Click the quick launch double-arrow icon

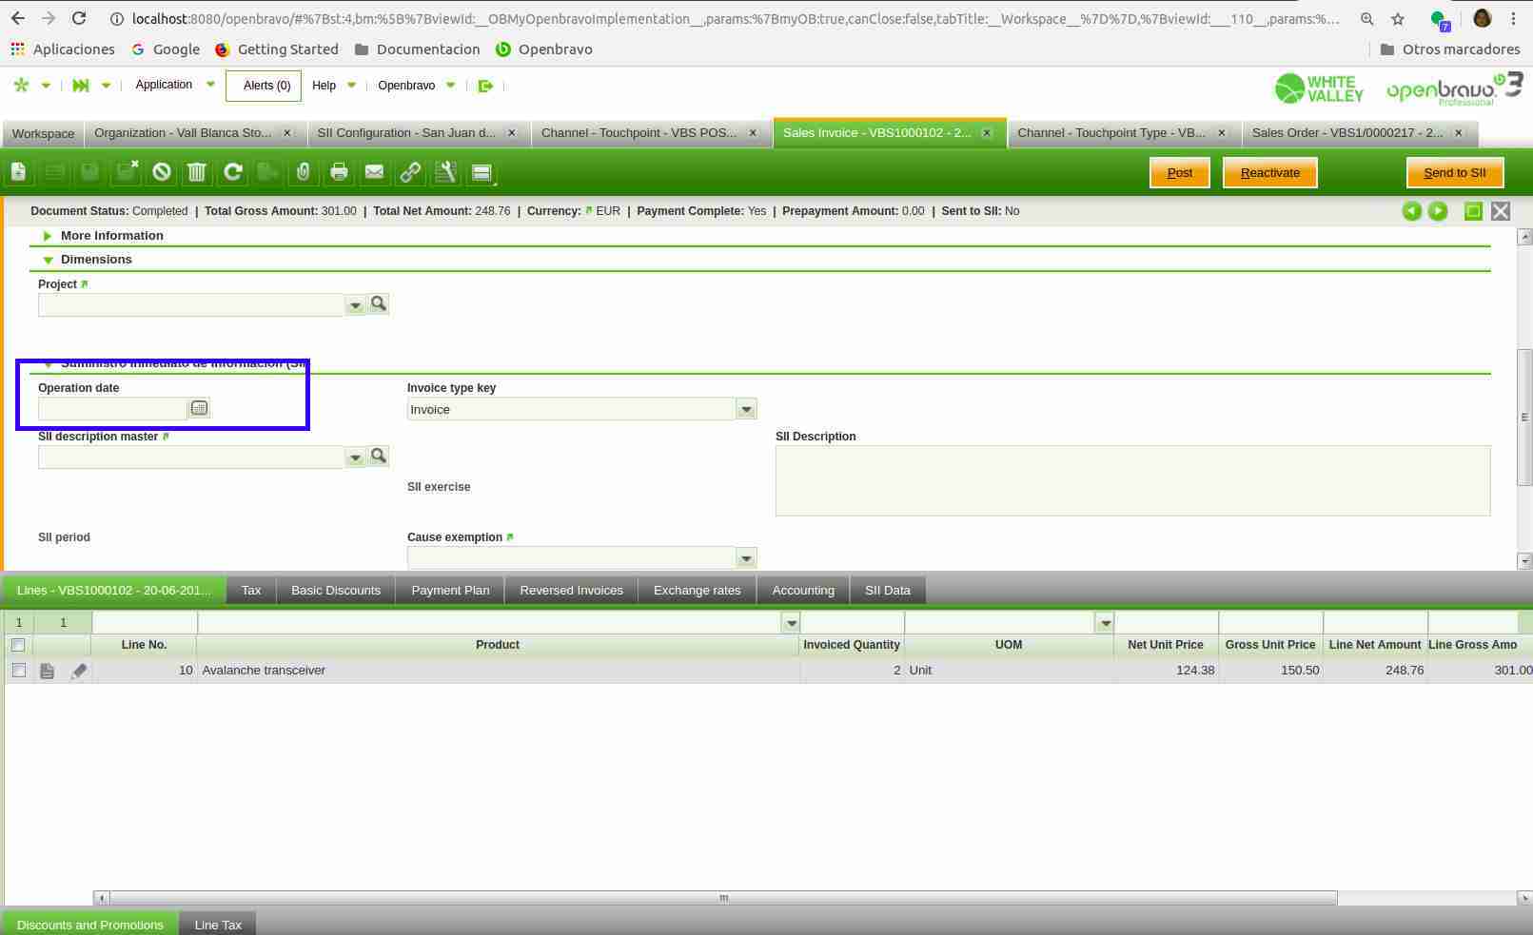81,86
